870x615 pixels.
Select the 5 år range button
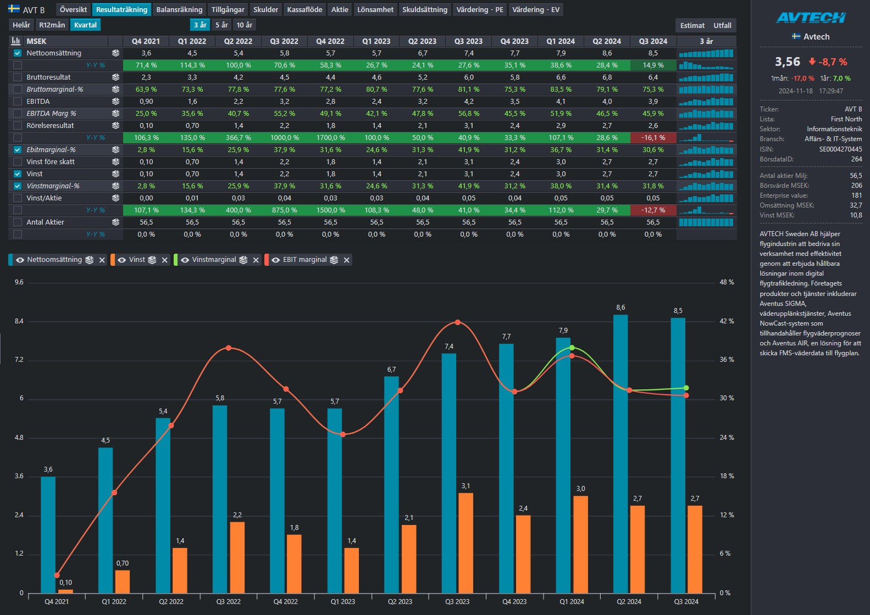click(x=221, y=25)
